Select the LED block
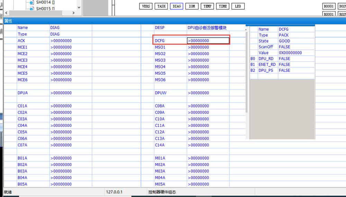 238,6
